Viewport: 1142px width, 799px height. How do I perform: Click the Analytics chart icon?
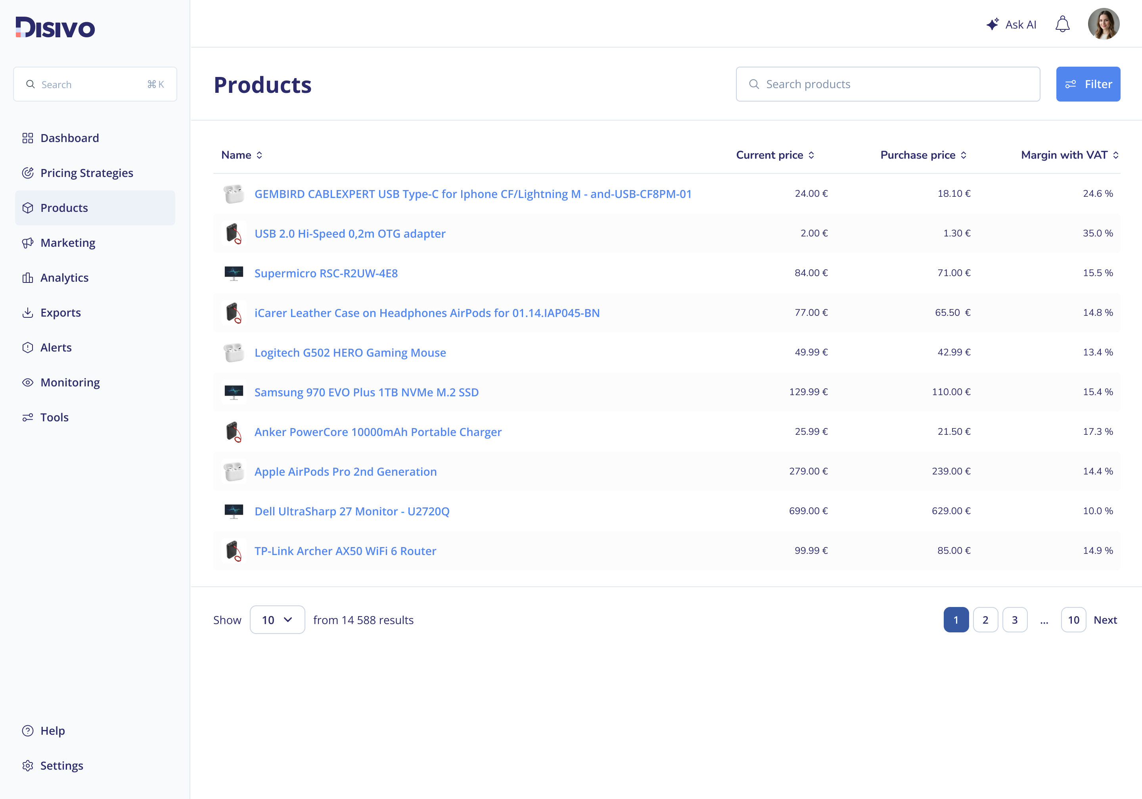(x=28, y=278)
